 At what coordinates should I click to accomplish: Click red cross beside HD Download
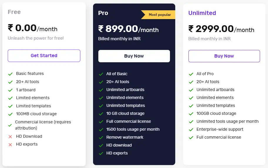pos(10,137)
